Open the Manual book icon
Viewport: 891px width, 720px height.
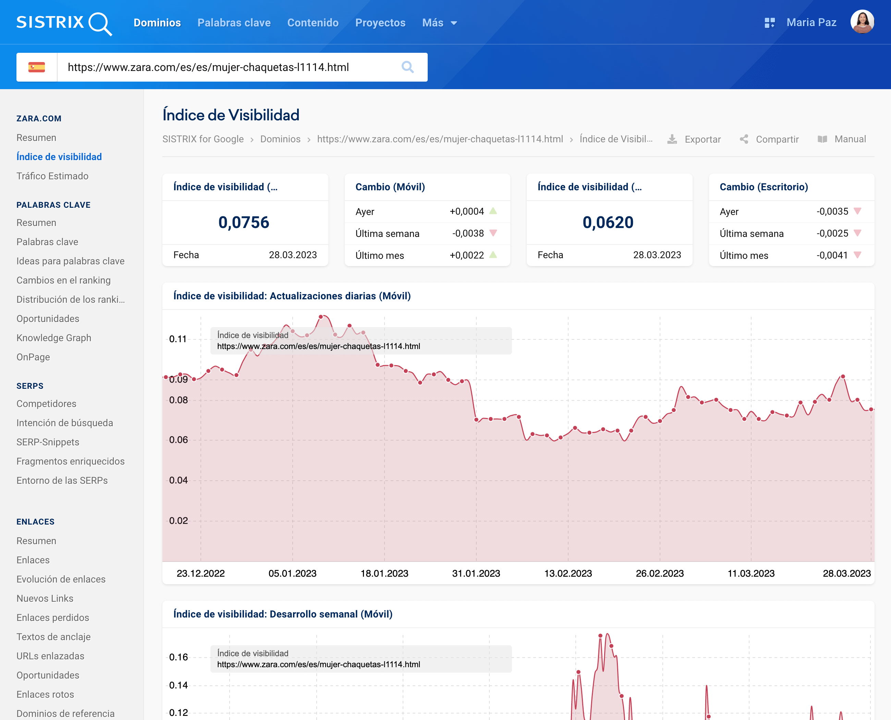click(x=822, y=139)
